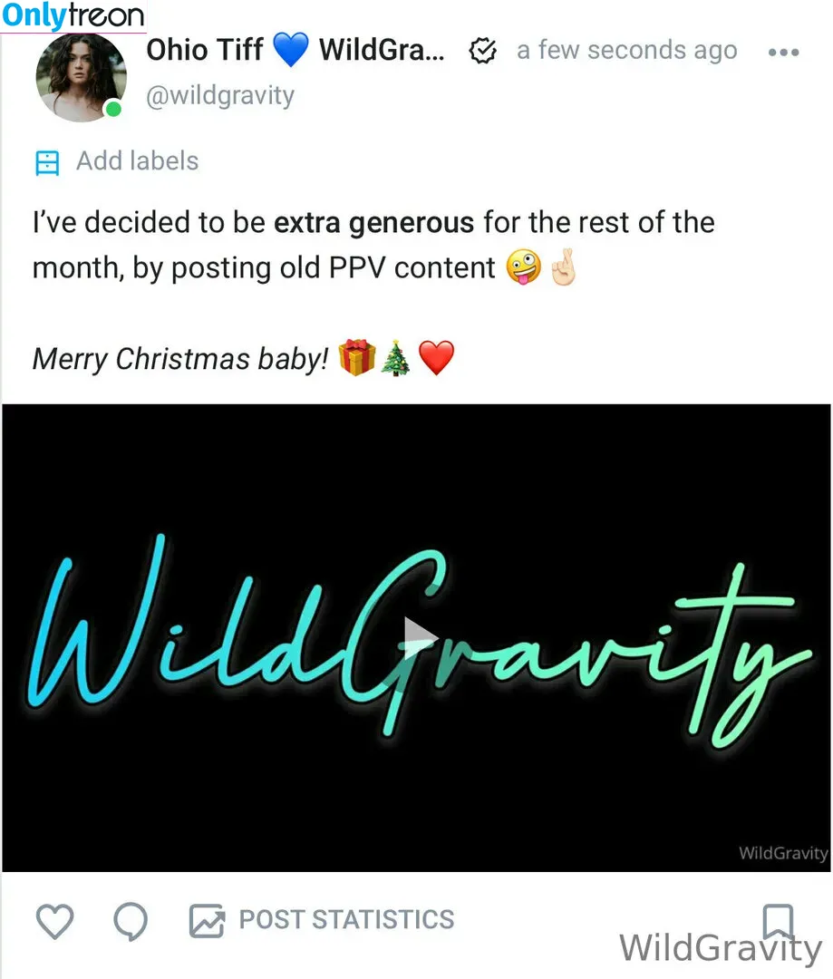833x979 pixels.
Task: Click the Add labels icon
Action: click(x=47, y=163)
